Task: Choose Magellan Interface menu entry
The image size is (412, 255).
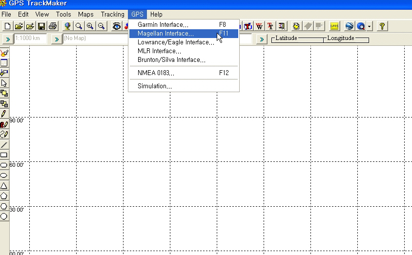Action: [184, 34]
